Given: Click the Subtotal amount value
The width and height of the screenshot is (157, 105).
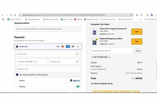Looking at the screenshot, I should [x=140, y=62].
